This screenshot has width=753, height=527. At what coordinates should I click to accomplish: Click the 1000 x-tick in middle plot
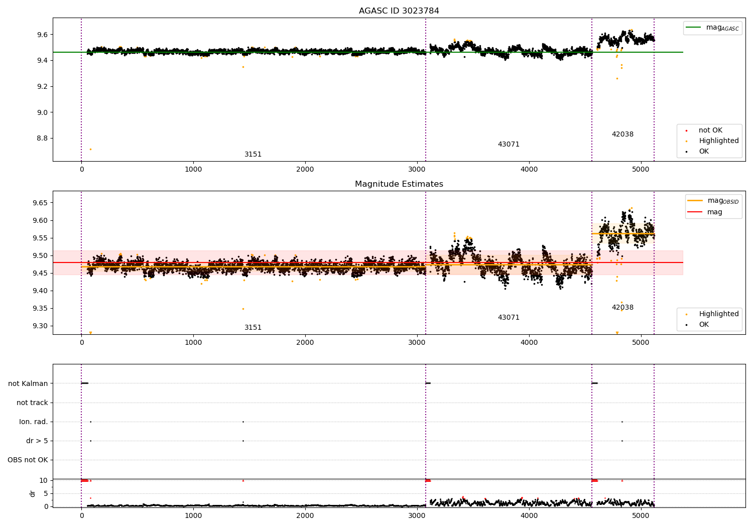click(193, 343)
